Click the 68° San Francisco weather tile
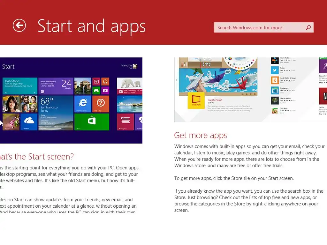The image size is (327, 245). tap(56, 113)
